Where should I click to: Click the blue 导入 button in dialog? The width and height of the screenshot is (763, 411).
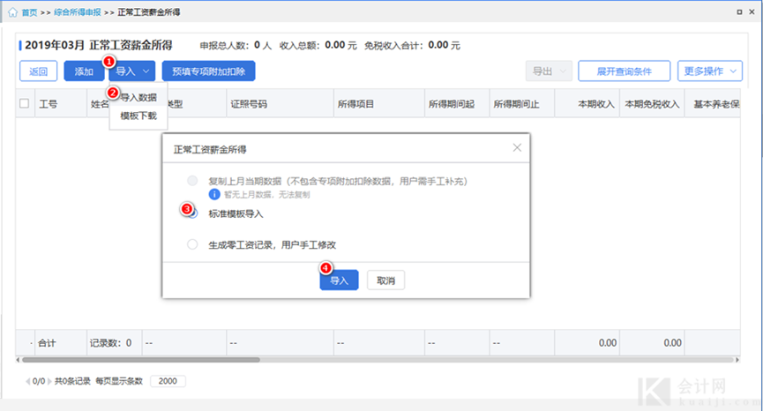(339, 280)
